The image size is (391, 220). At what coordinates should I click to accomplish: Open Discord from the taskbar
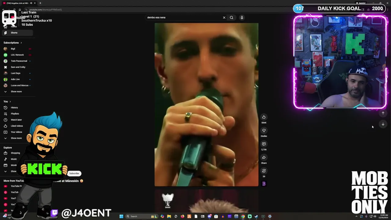click(210, 216)
